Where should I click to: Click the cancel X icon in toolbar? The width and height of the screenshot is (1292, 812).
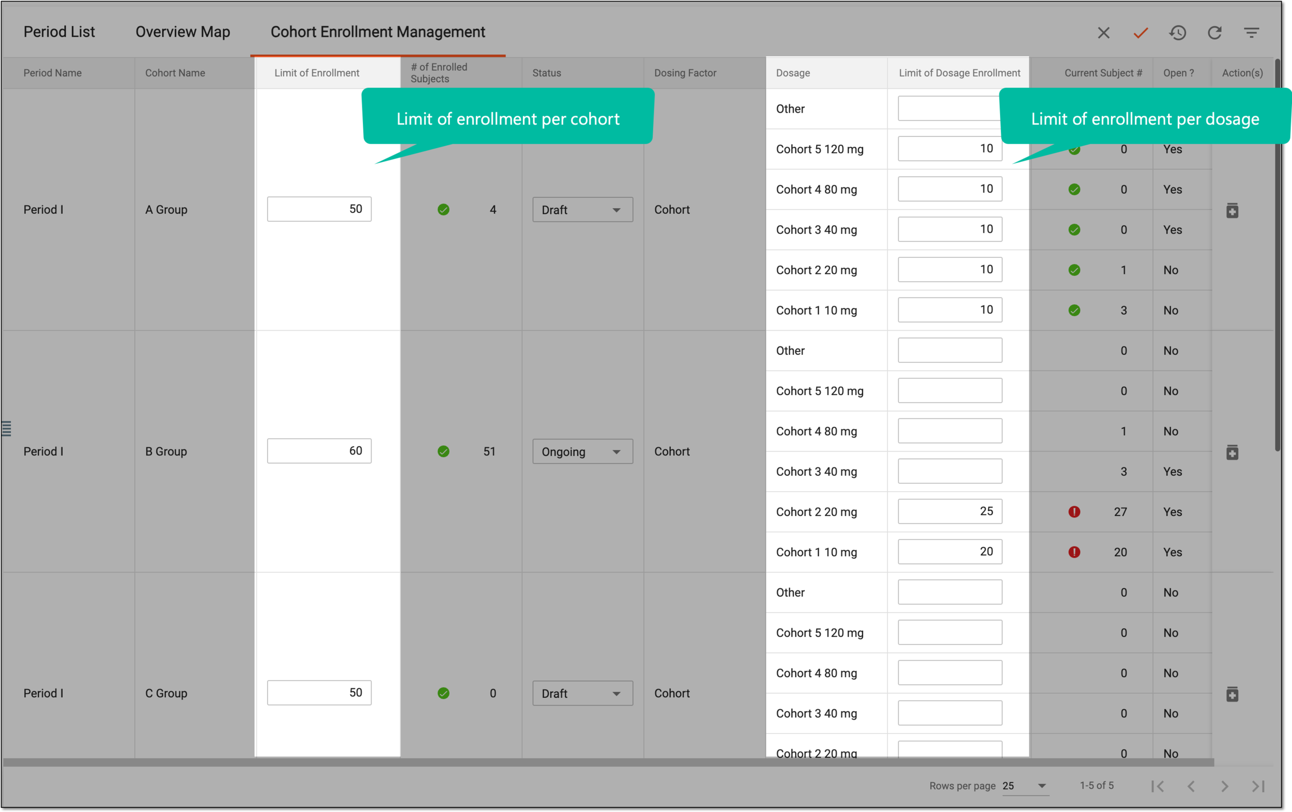pyautogui.click(x=1103, y=33)
